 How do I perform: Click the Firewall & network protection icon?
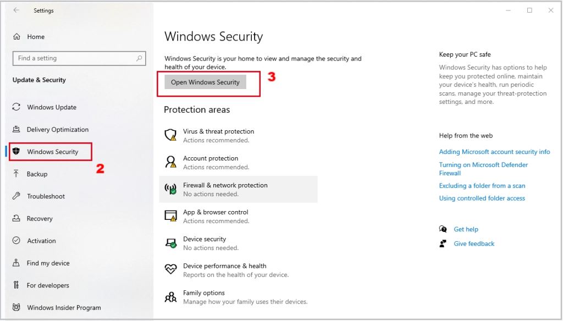[x=170, y=189]
